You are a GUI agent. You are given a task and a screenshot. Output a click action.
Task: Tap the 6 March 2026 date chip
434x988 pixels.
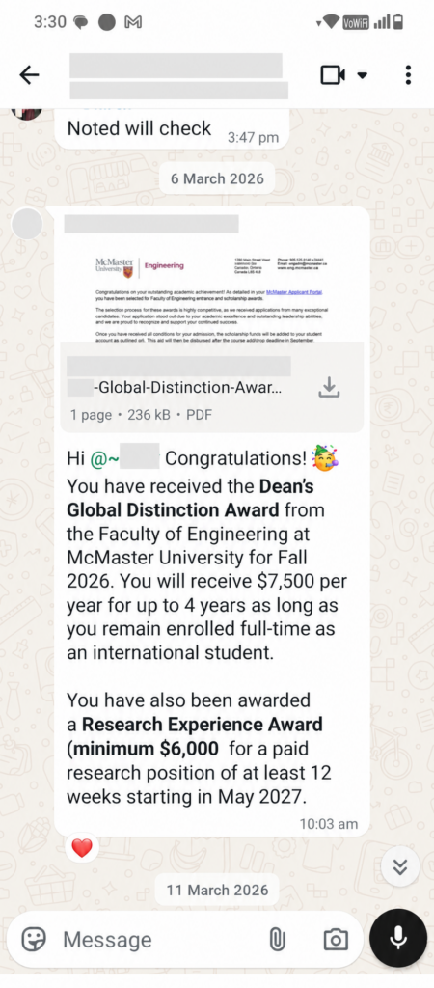(x=217, y=178)
